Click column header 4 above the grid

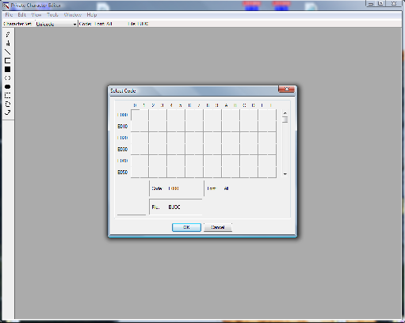pos(171,105)
